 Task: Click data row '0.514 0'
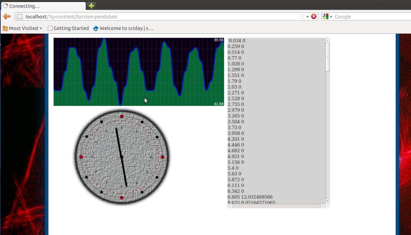236,52
